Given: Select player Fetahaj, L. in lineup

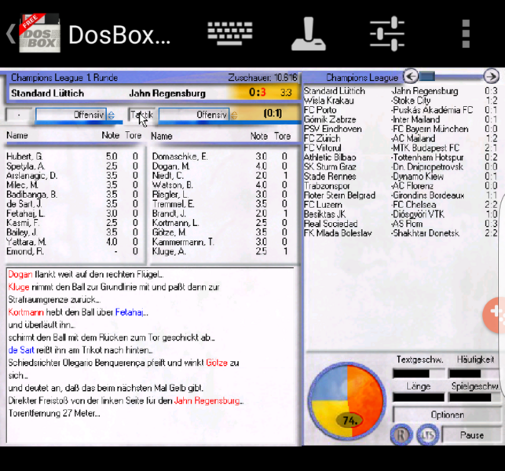Looking at the screenshot, I should click(x=72, y=214).
